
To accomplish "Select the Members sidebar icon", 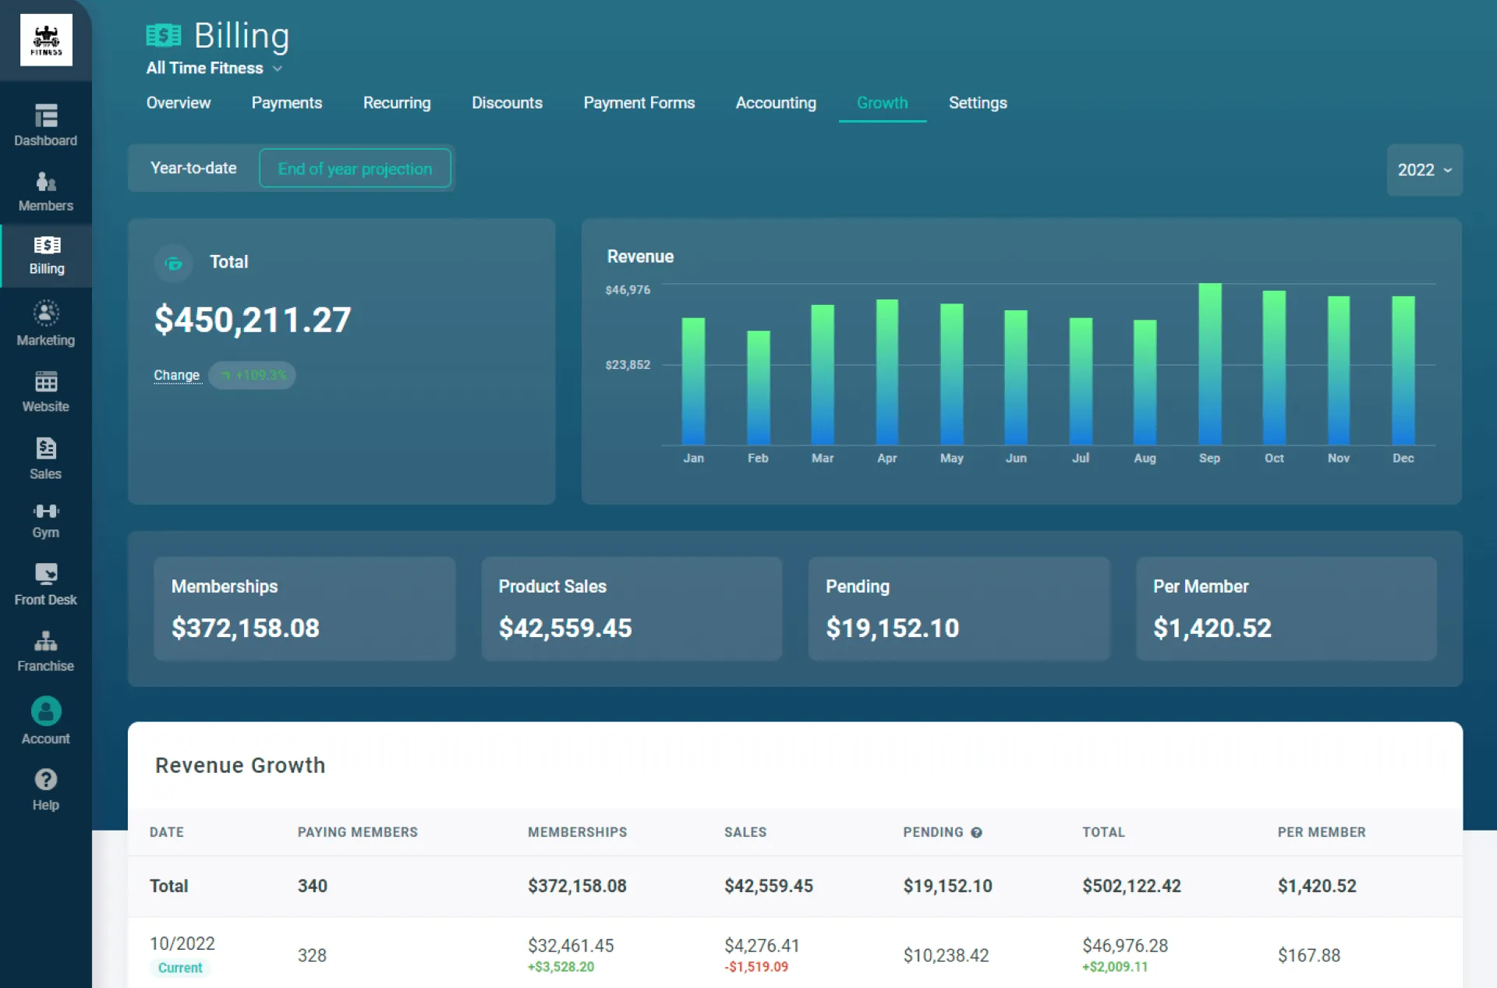I will (x=46, y=189).
